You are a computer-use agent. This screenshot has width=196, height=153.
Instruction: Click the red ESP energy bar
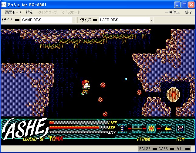tap(74, 127)
